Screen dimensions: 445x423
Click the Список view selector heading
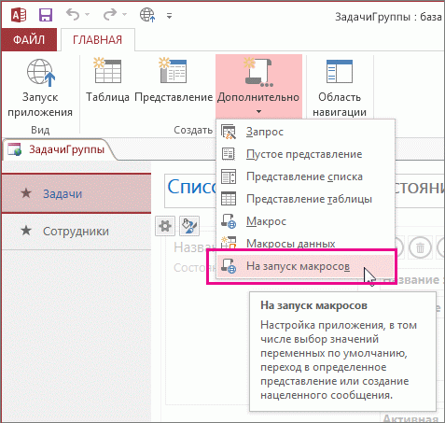pos(192,187)
